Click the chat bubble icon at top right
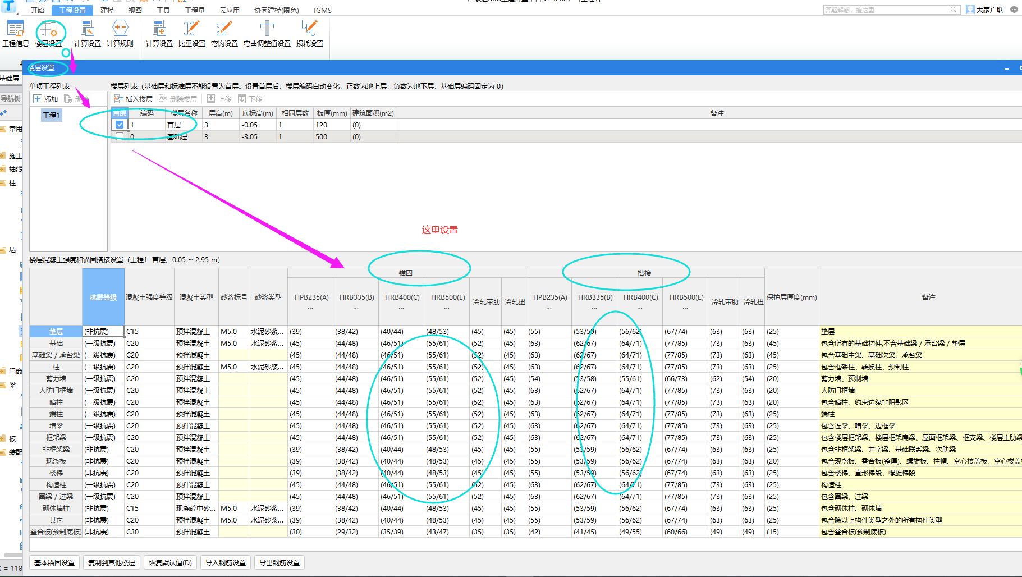The height and width of the screenshot is (577, 1022). click(x=1014, y=10)
